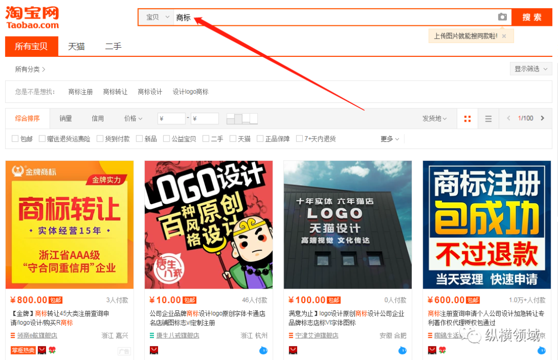Click the minimum price input field
Screen dimensions: 558x360
171,118
